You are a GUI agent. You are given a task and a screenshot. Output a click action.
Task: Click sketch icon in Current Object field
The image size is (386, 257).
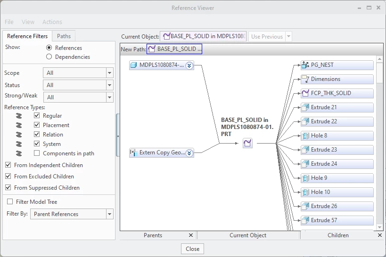(x=167, y=36)
